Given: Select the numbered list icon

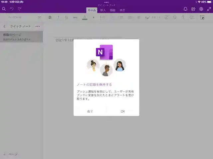Looking at the screenshot, I should pyautogui.click(x=112, y=17).
